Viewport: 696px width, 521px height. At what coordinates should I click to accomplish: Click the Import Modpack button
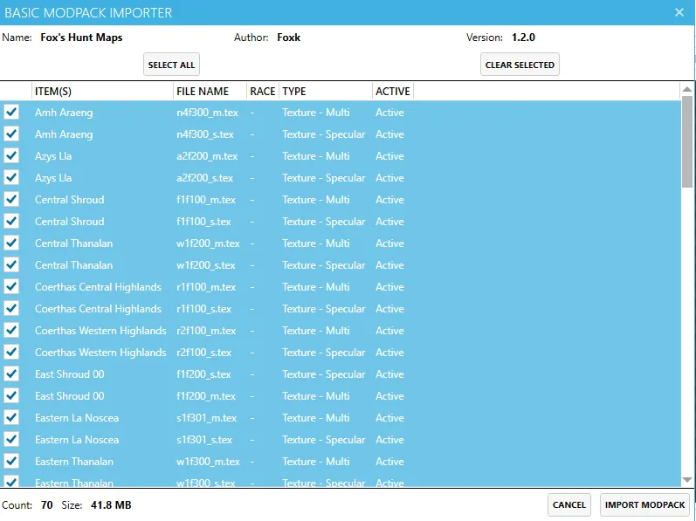point(646,504)
